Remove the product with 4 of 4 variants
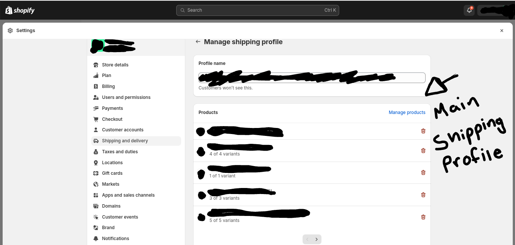This screenshot has width=515, height=245. [423, 151]
